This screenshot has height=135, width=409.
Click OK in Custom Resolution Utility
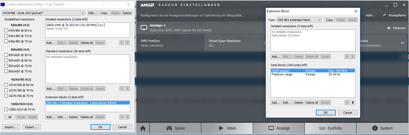click(x=100, y=127)
